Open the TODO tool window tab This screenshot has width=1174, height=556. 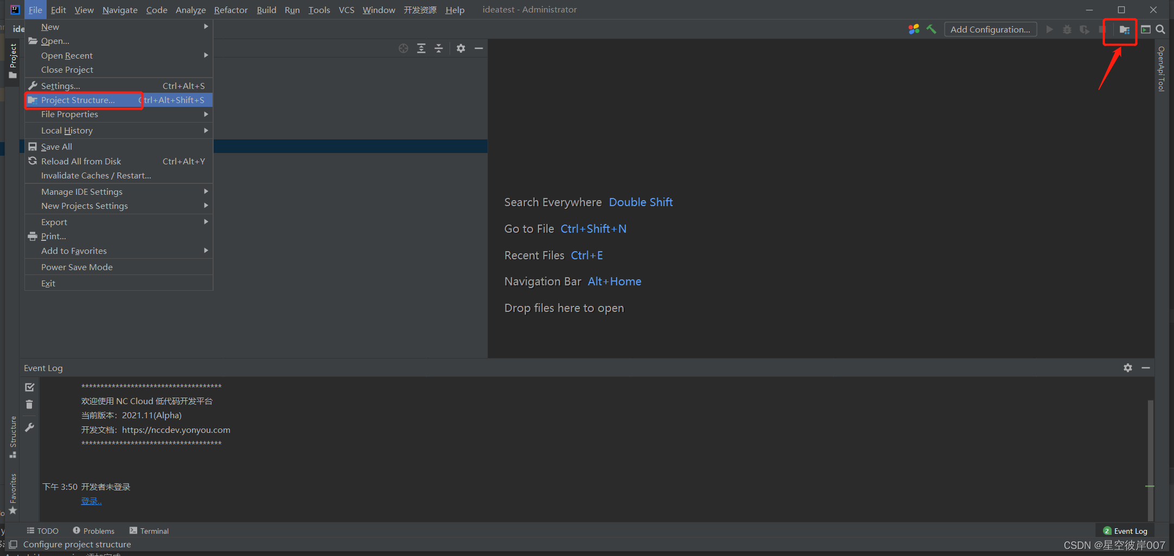coord(43,531)
